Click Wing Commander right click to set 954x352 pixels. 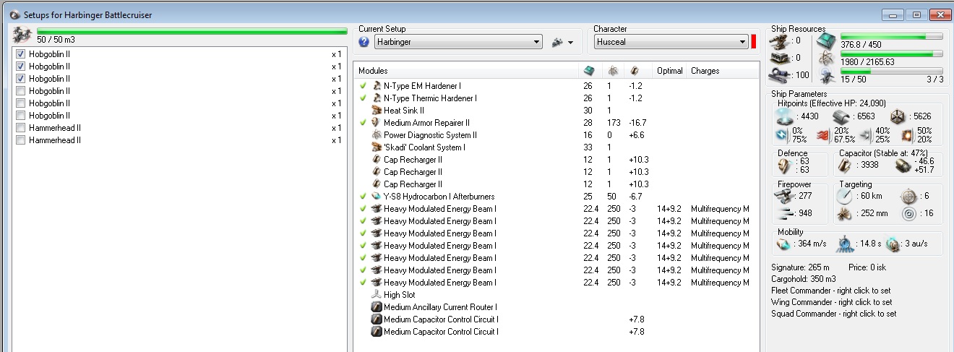[832, 302]
